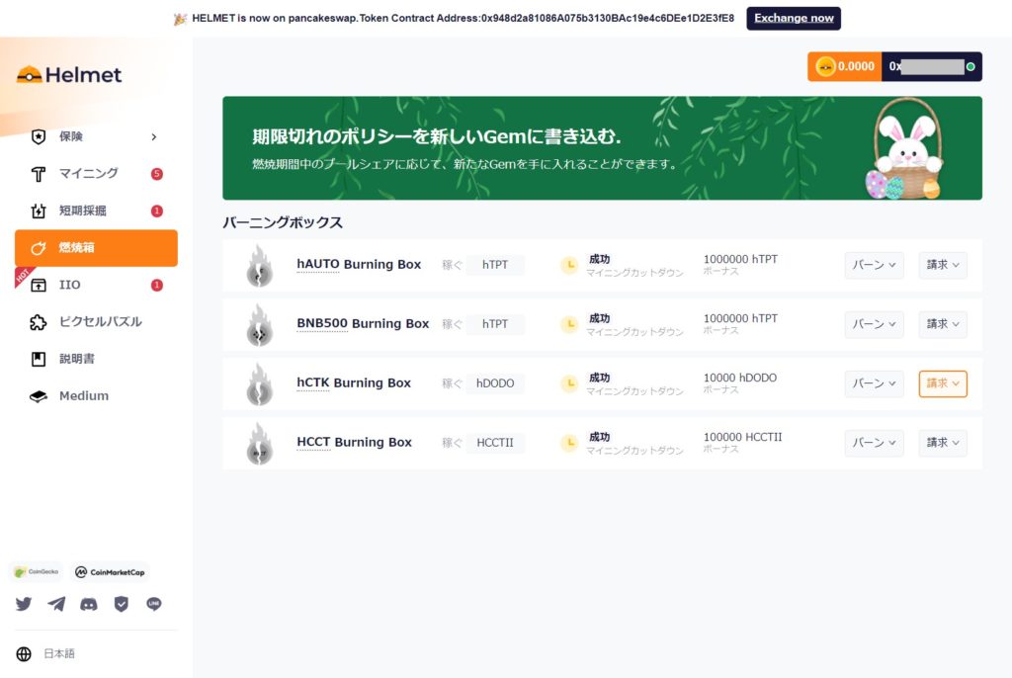Open the Medium sidebar link

(x=96, y=396)
